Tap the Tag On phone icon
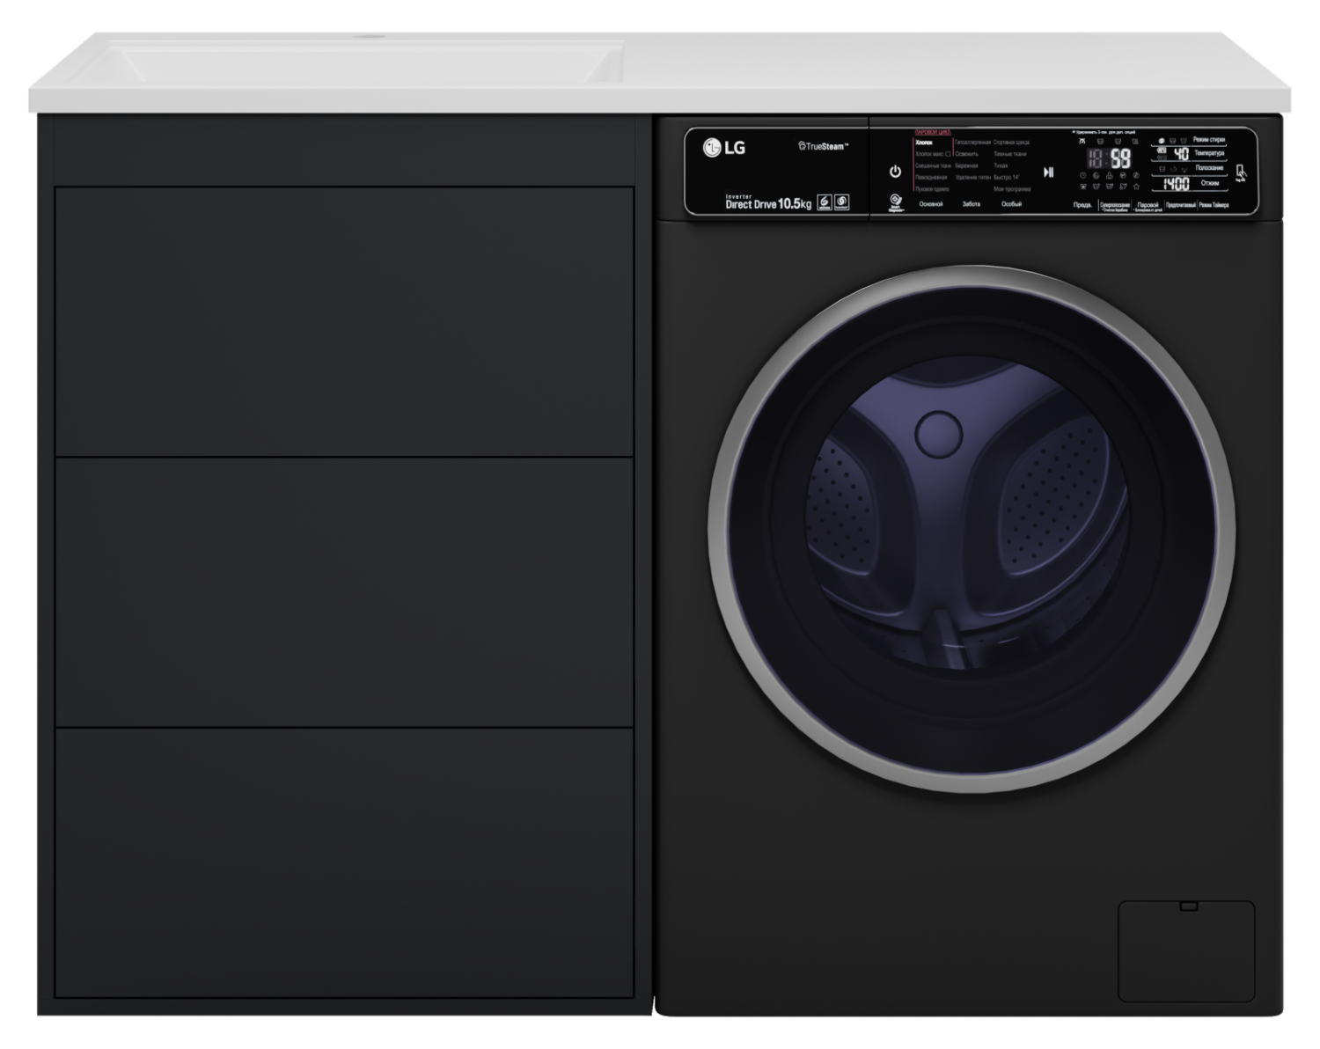1320x1049 pixels. [x=1241, y=172]
